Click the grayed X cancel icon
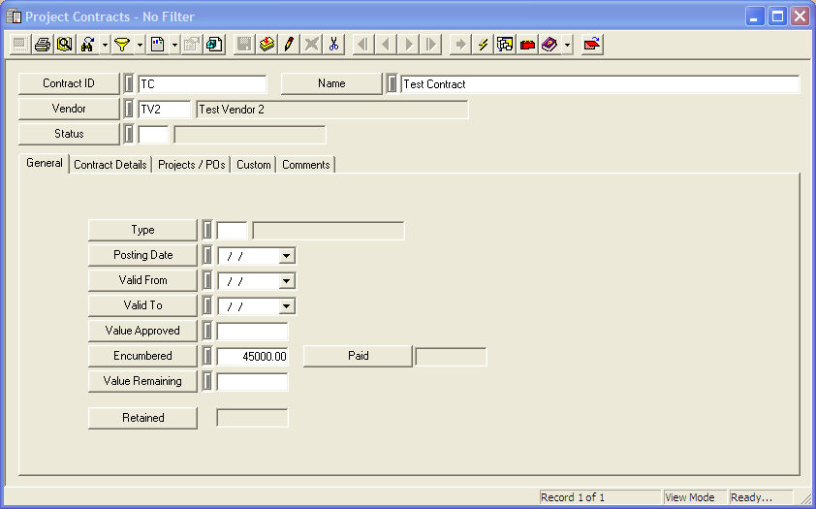Viewport: 816px width, 509px height. [311, 45]
